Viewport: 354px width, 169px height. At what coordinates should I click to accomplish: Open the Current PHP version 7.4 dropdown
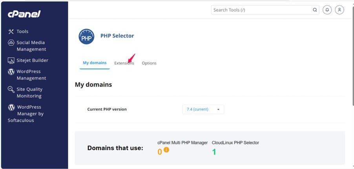tap(203, 110)
